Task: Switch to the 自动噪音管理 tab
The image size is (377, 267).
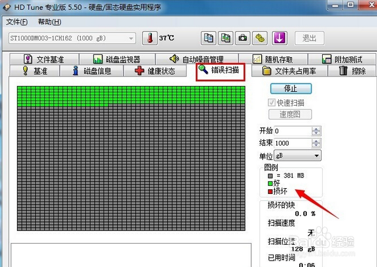Action: click(196, 59)
